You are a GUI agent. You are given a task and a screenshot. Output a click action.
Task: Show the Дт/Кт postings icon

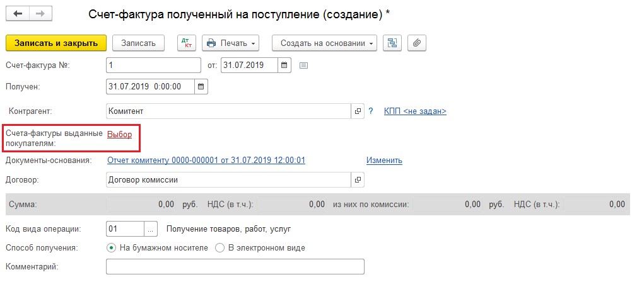(x=187, y=43)
